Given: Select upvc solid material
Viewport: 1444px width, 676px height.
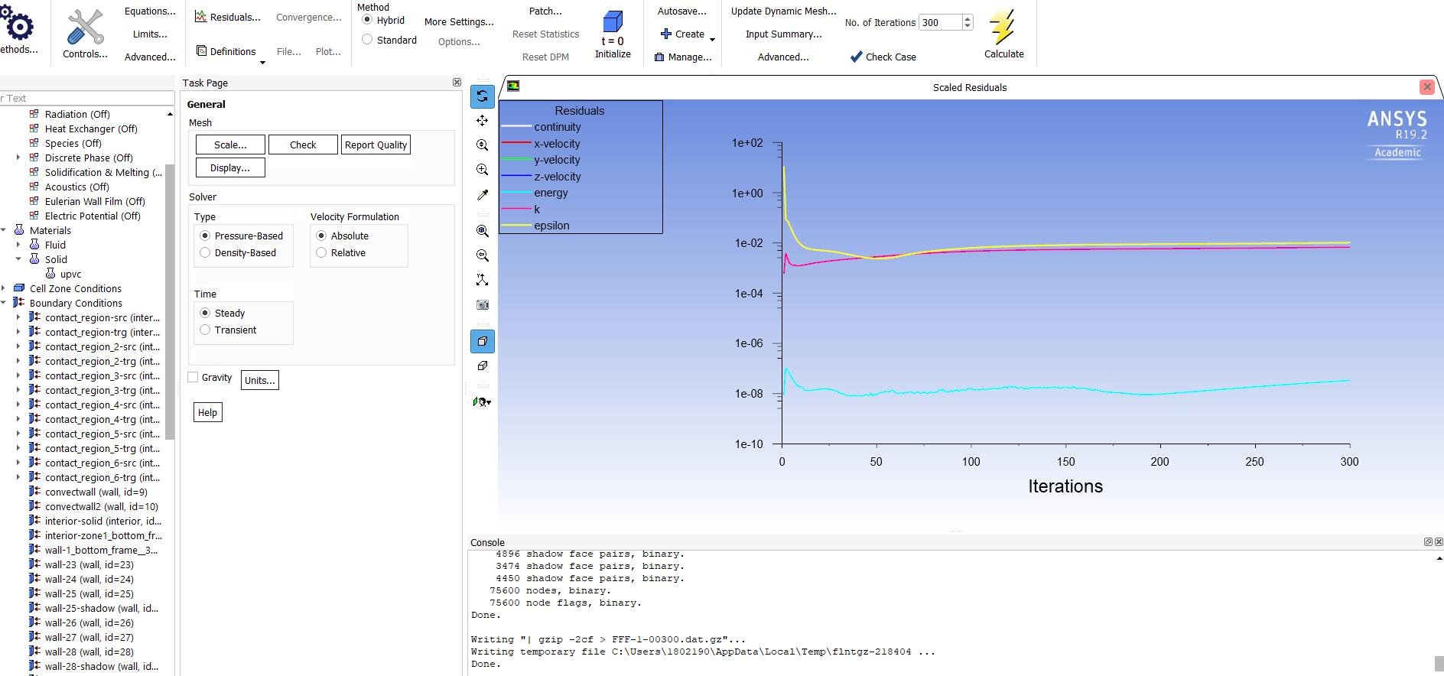Looking at the screenshot, I should point(70,274).
